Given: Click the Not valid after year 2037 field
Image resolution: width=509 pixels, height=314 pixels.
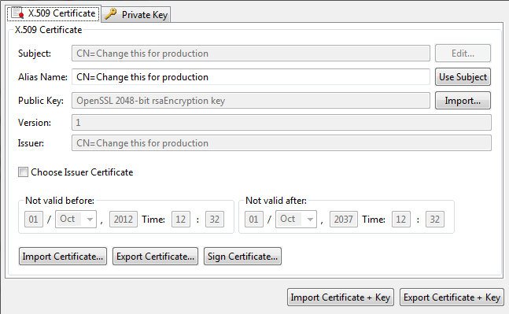Looking at the screenshot, I should tap(344, 220).
